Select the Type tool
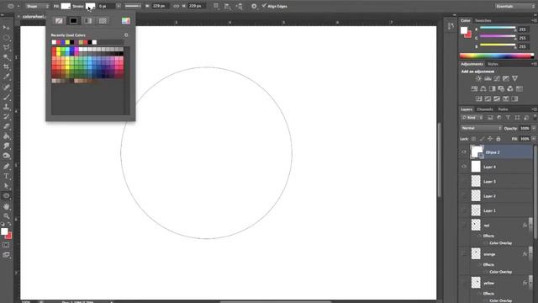Viewport: 538px width, 303px height. [x=6, y=176]
